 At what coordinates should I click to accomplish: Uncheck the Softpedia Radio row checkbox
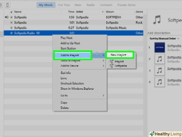[x=11, y=33]
